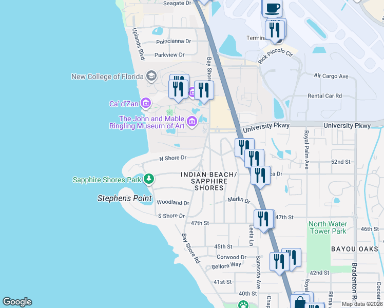Click the Map data ©2026 attribution text
This screenshot has height=308, width=384.
[362, 304]
